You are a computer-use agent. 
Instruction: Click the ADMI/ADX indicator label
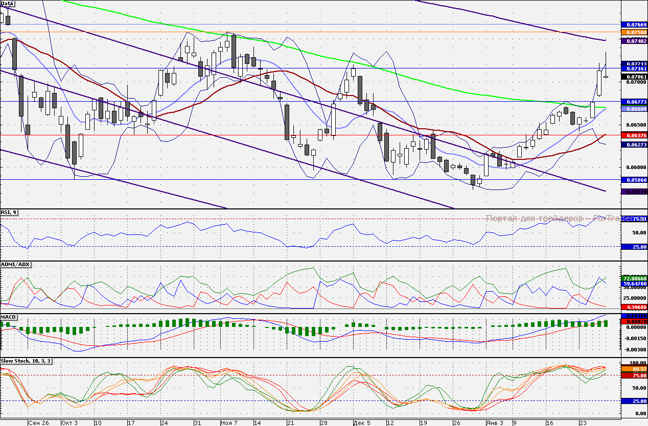pyautogui.click(x=16, y=264)
